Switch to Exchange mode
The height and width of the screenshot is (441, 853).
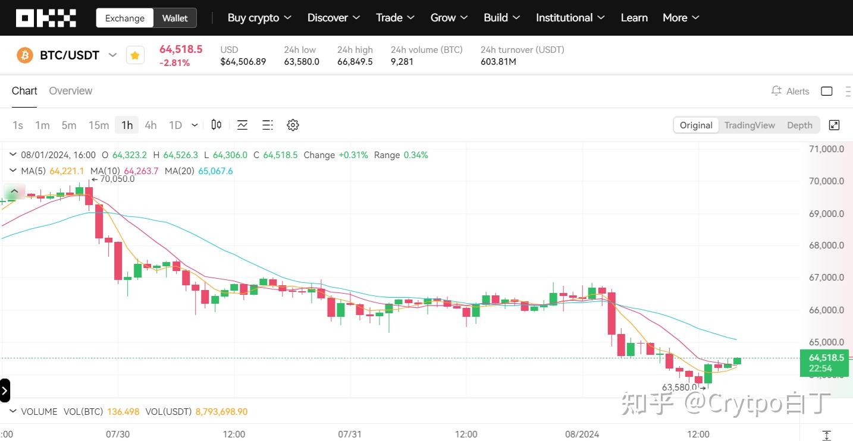click(125, 18)
